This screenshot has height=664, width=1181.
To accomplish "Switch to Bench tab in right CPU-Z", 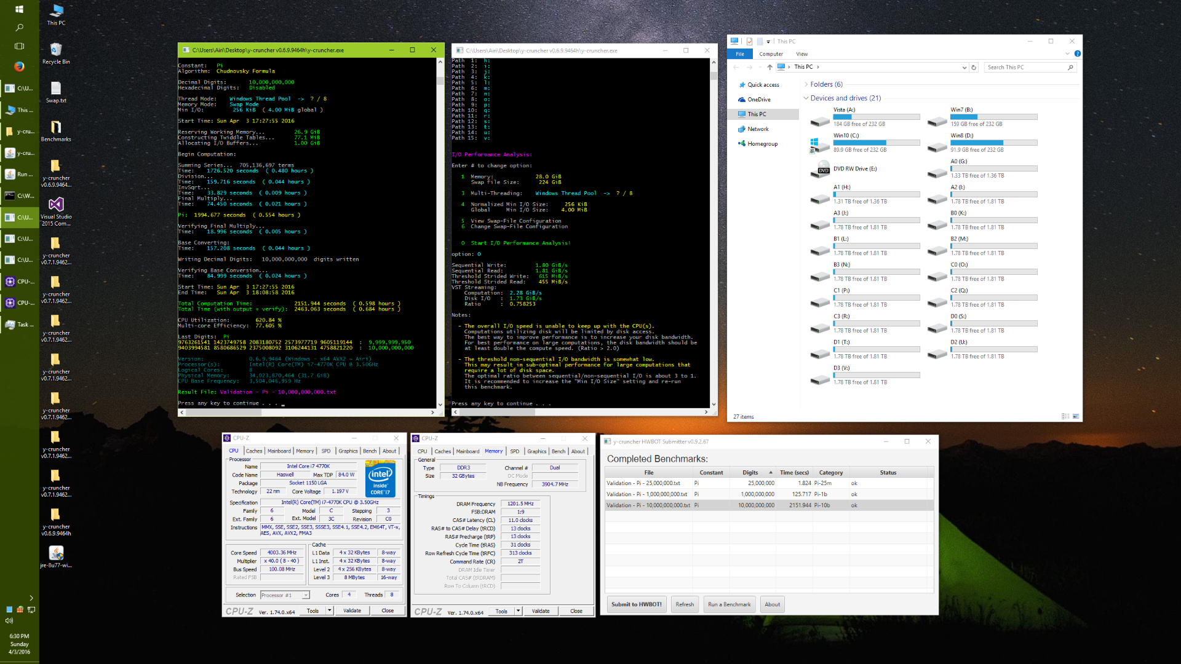I will [x=559, y=451].
